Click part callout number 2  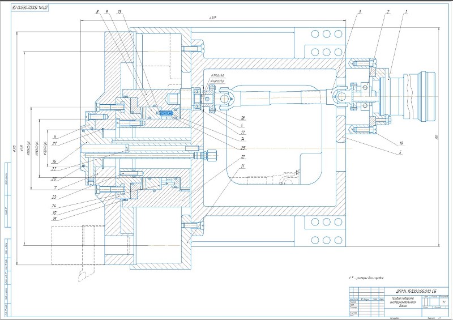point(388,11)
